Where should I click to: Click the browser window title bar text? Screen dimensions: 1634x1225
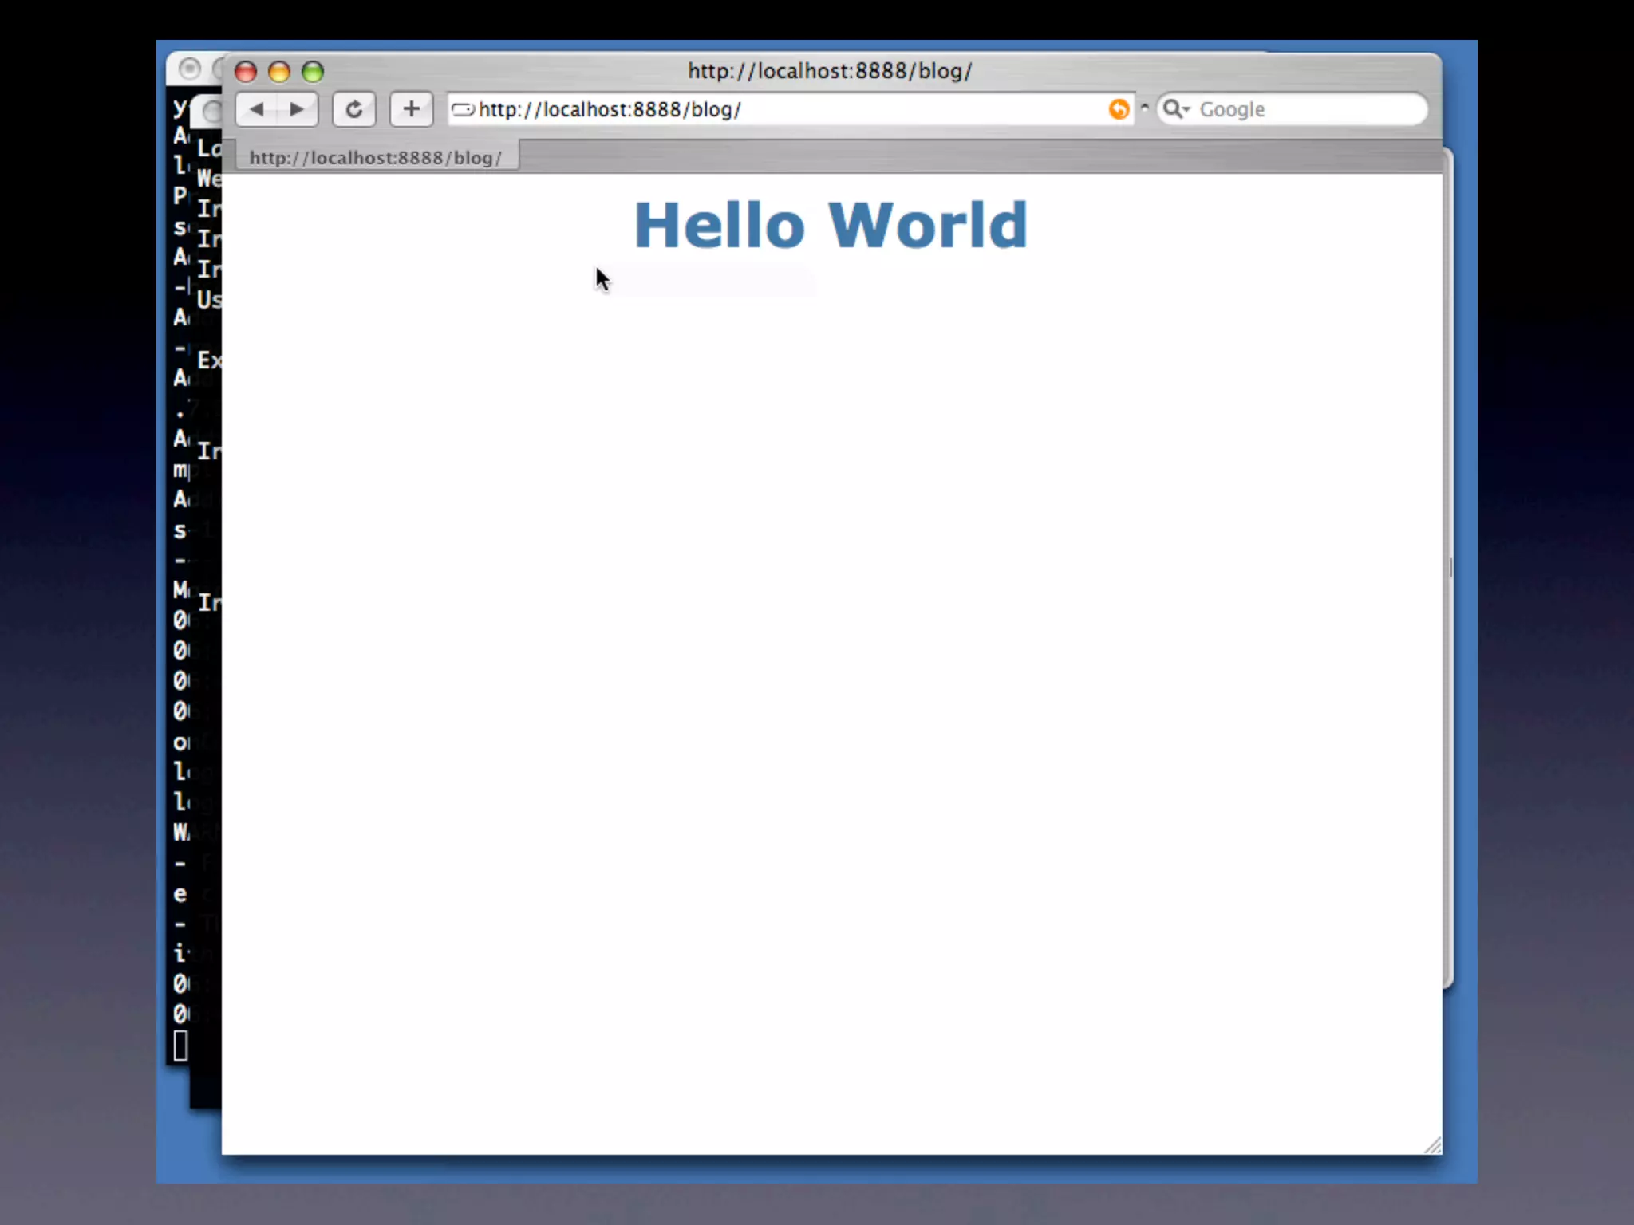[830, 71]
